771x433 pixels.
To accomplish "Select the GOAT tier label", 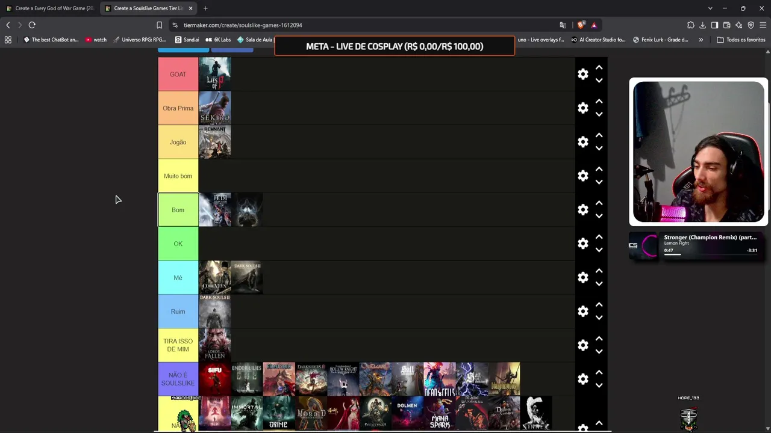I will [178, 74].
